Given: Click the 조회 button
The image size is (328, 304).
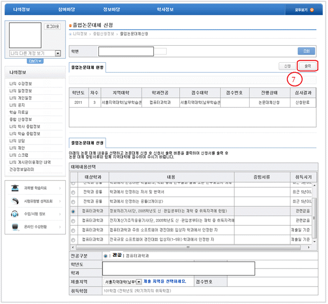Looking at the screenshot, I should pyautogui.click(x=306, y=51).
